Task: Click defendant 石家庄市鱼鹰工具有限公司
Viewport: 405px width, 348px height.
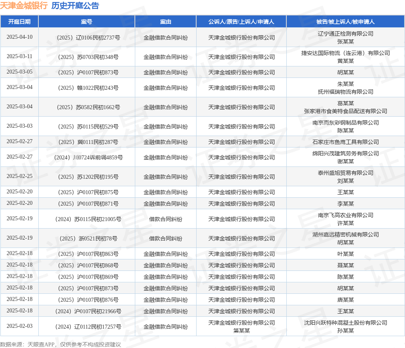Action: [345, 142]
